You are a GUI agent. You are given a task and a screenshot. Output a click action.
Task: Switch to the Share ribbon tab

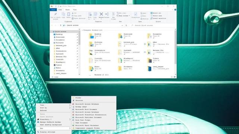click(67, 10)
